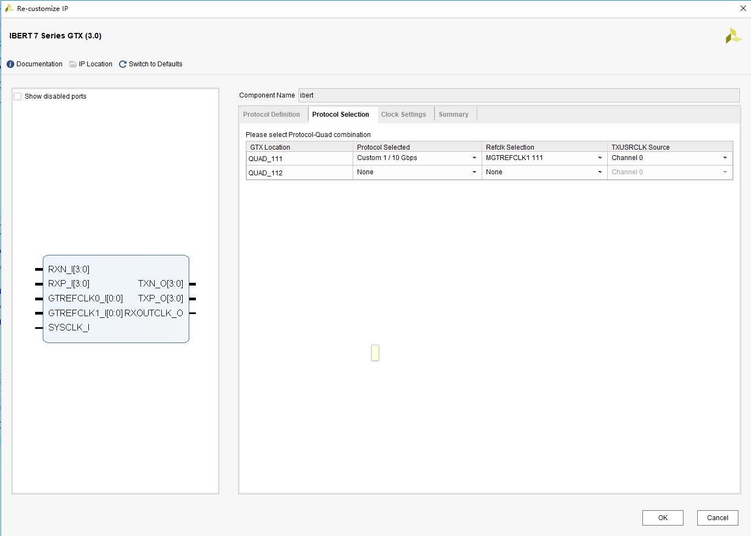Click the Cancel button
Image resolution: width=751 pixels, height=536 pixels.
point(718,518)
